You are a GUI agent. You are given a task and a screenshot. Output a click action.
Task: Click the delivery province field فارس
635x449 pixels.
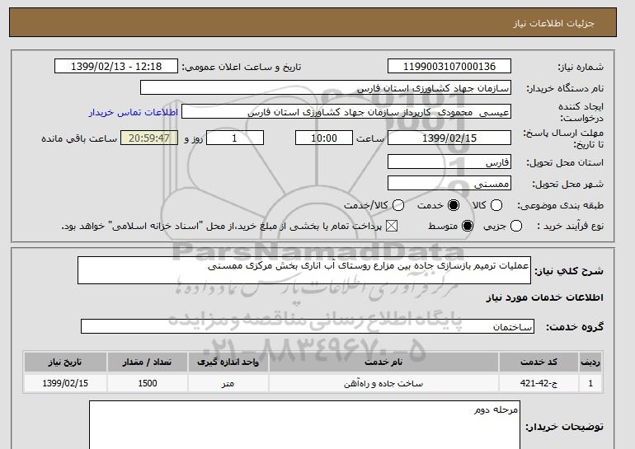click(x=449, y=161)
